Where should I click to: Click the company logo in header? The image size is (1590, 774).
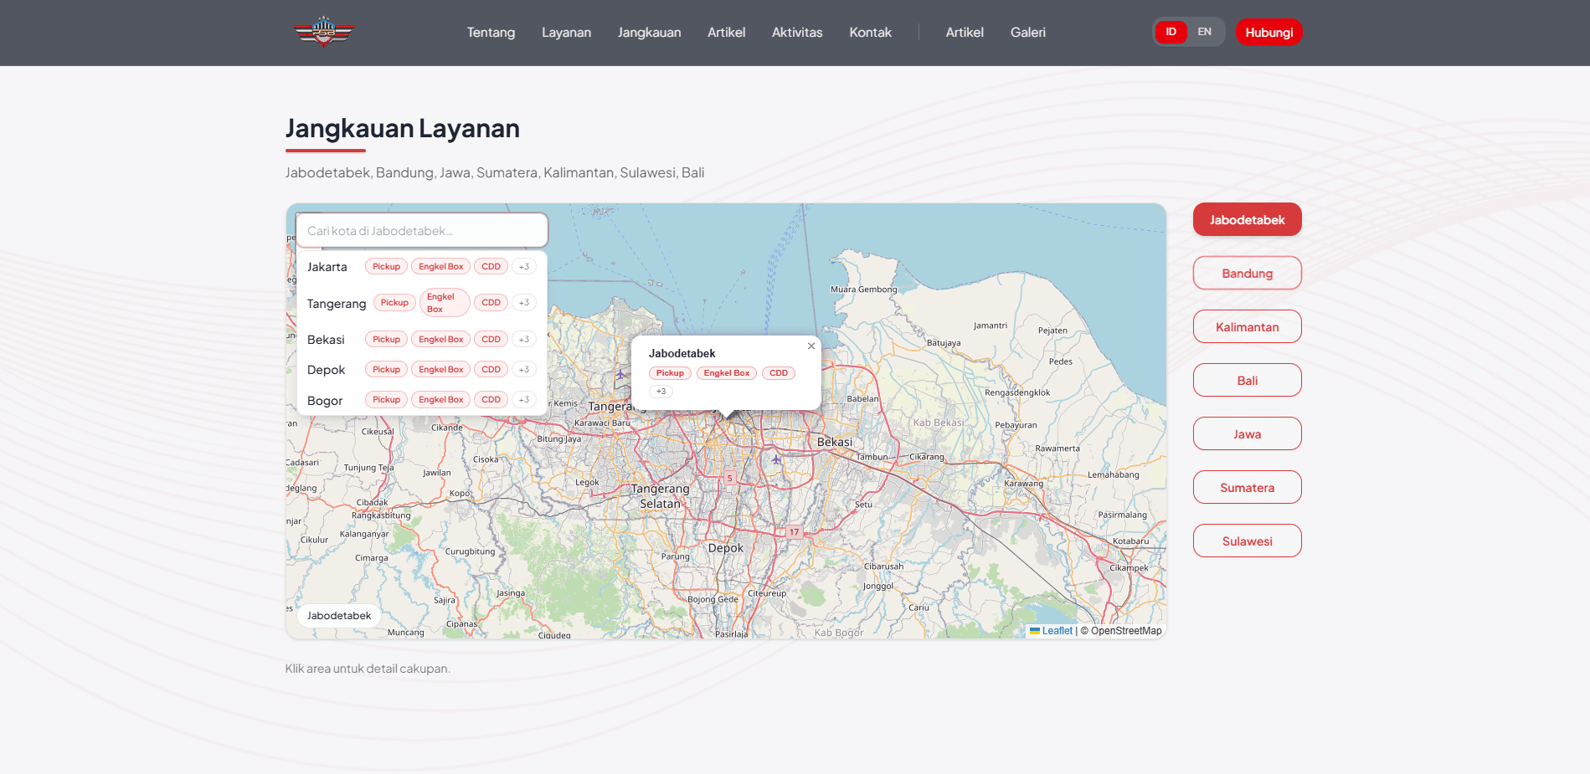324,32
